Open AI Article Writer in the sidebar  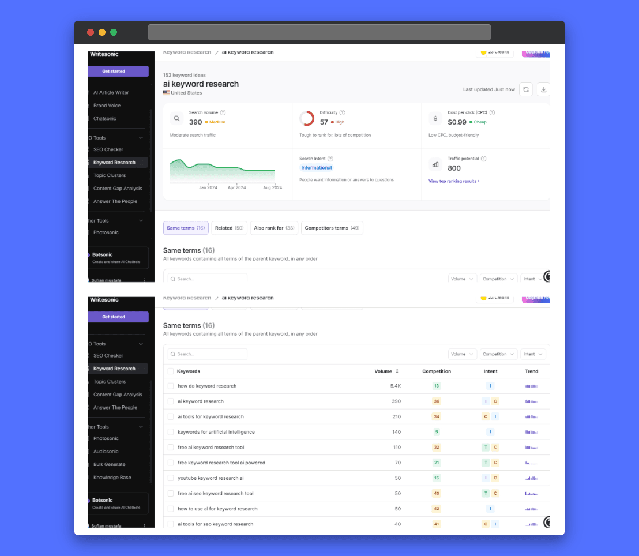(x=111, y=92)
